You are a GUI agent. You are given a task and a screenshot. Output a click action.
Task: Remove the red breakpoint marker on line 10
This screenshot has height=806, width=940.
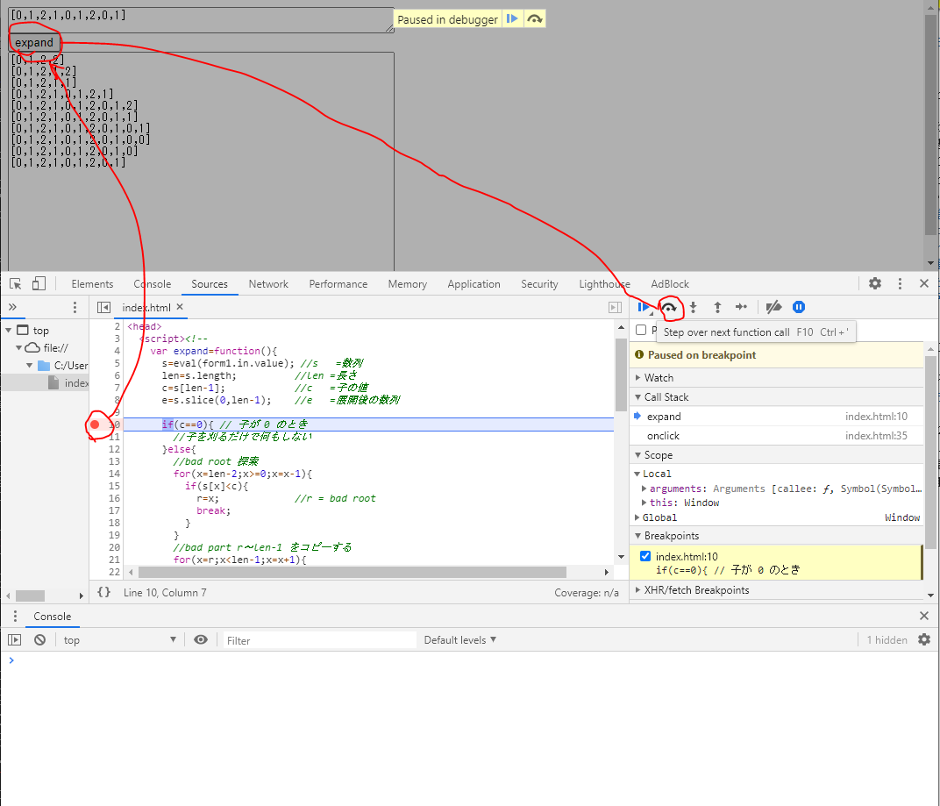[x=96, y=424]
